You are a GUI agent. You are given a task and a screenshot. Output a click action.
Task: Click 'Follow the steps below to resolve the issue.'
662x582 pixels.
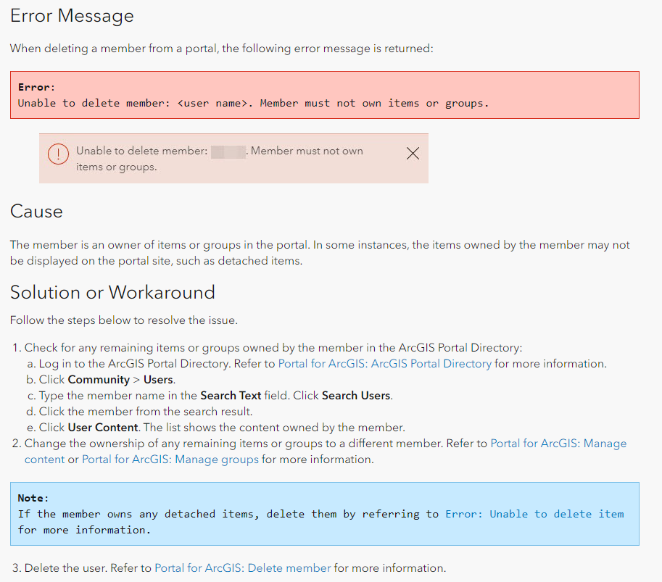[124, 320]
